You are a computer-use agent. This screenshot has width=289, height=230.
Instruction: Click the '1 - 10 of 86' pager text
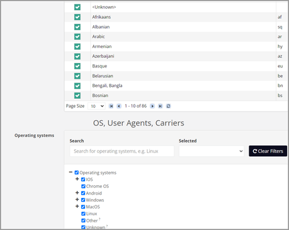tap(135, 106)
